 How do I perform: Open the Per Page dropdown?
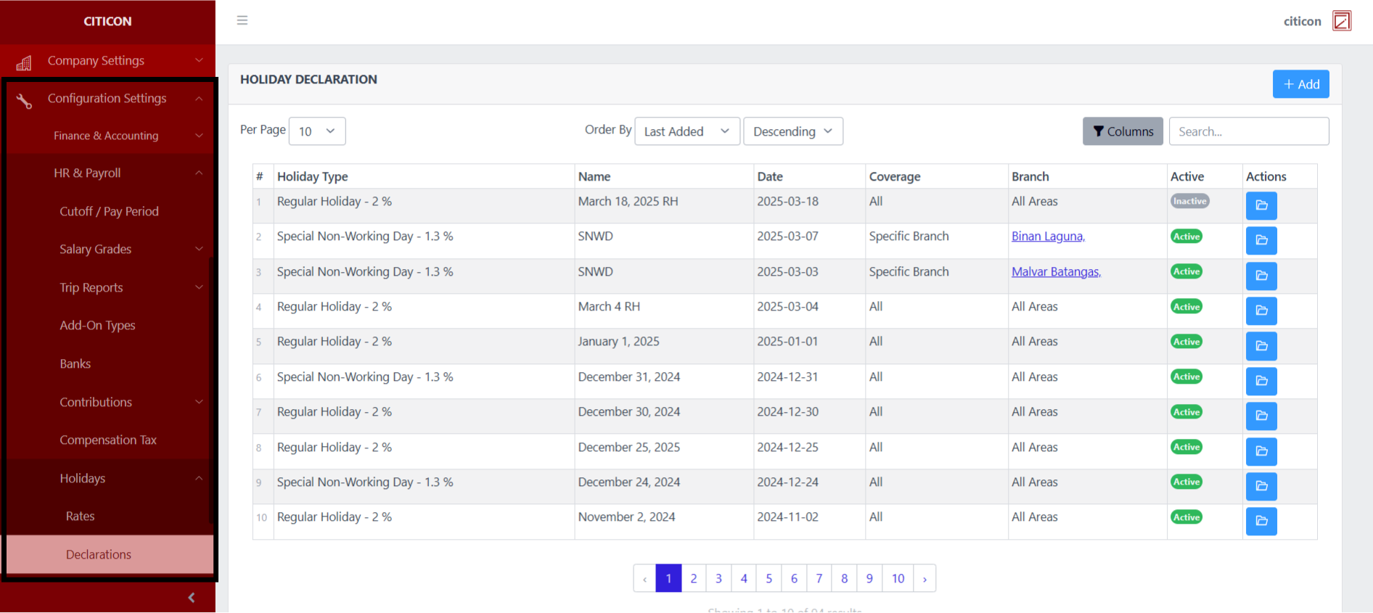(x=317, y=131)
